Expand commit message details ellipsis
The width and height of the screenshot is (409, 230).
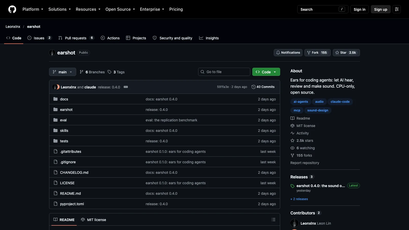(x=126, y=87)
